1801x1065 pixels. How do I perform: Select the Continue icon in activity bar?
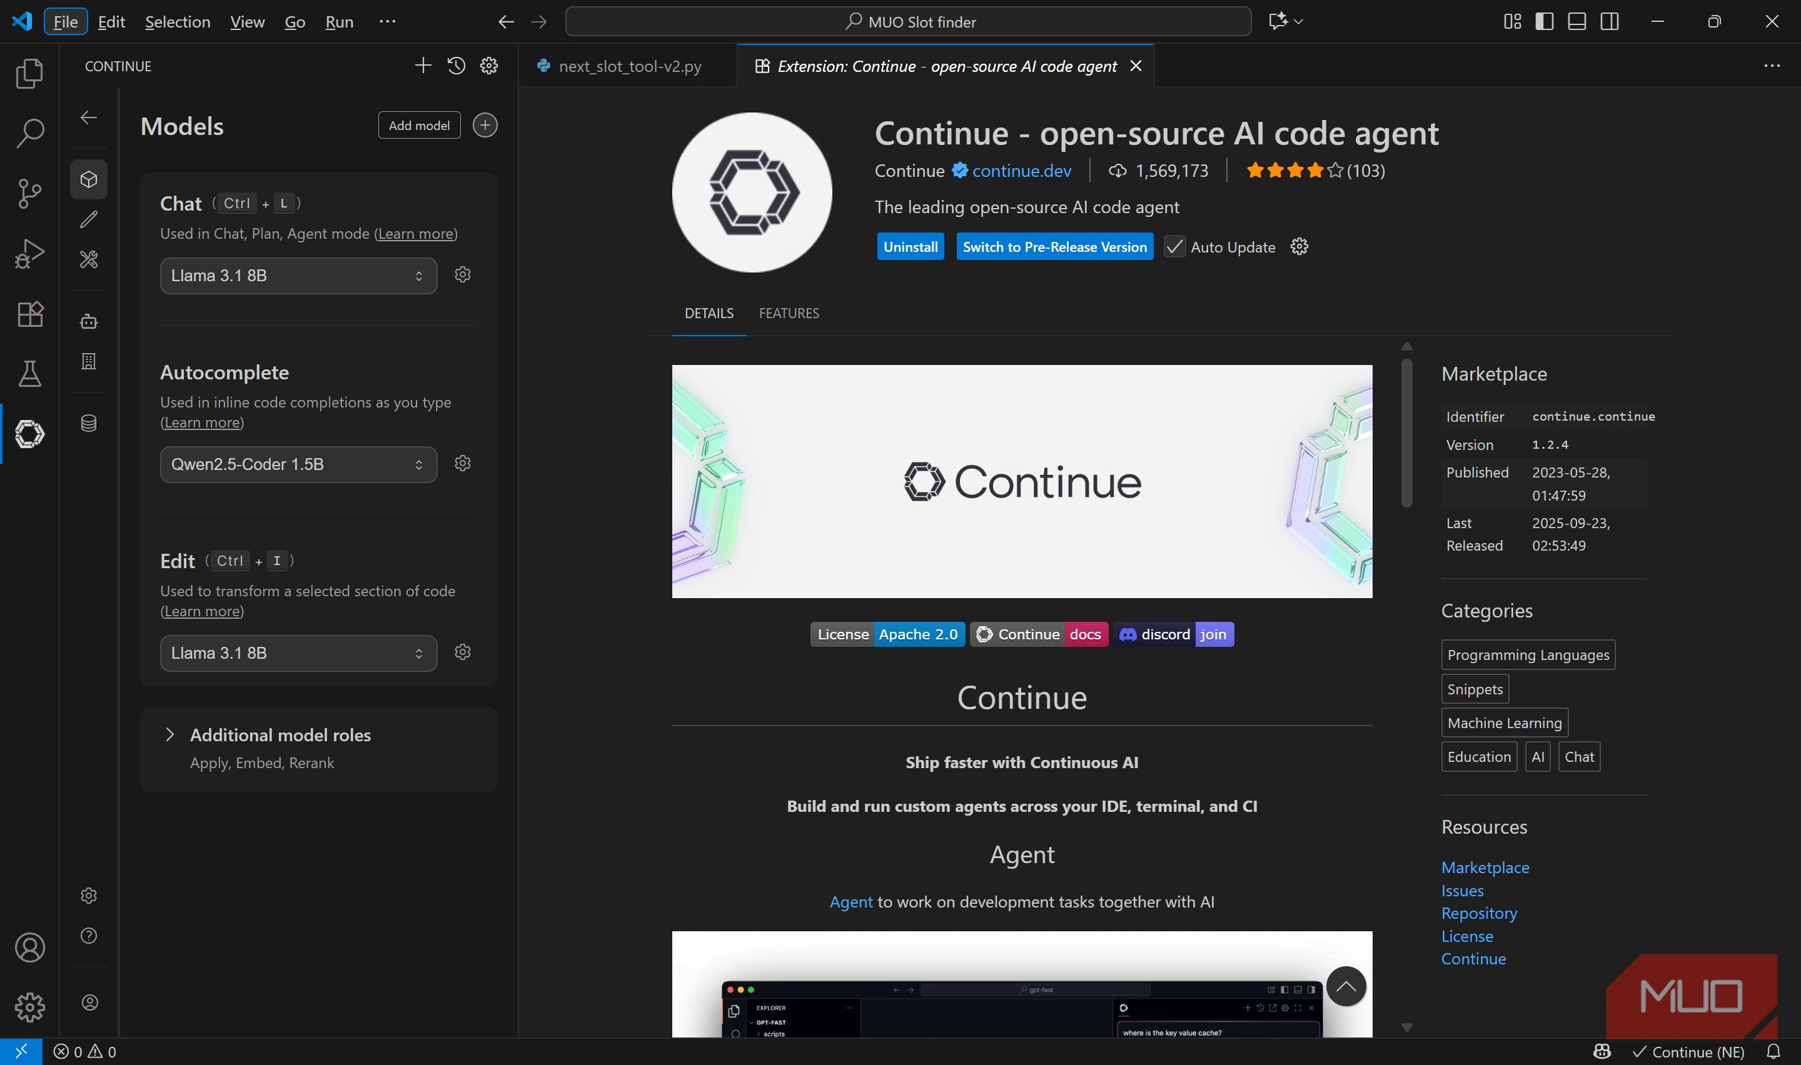click(29, 434)
